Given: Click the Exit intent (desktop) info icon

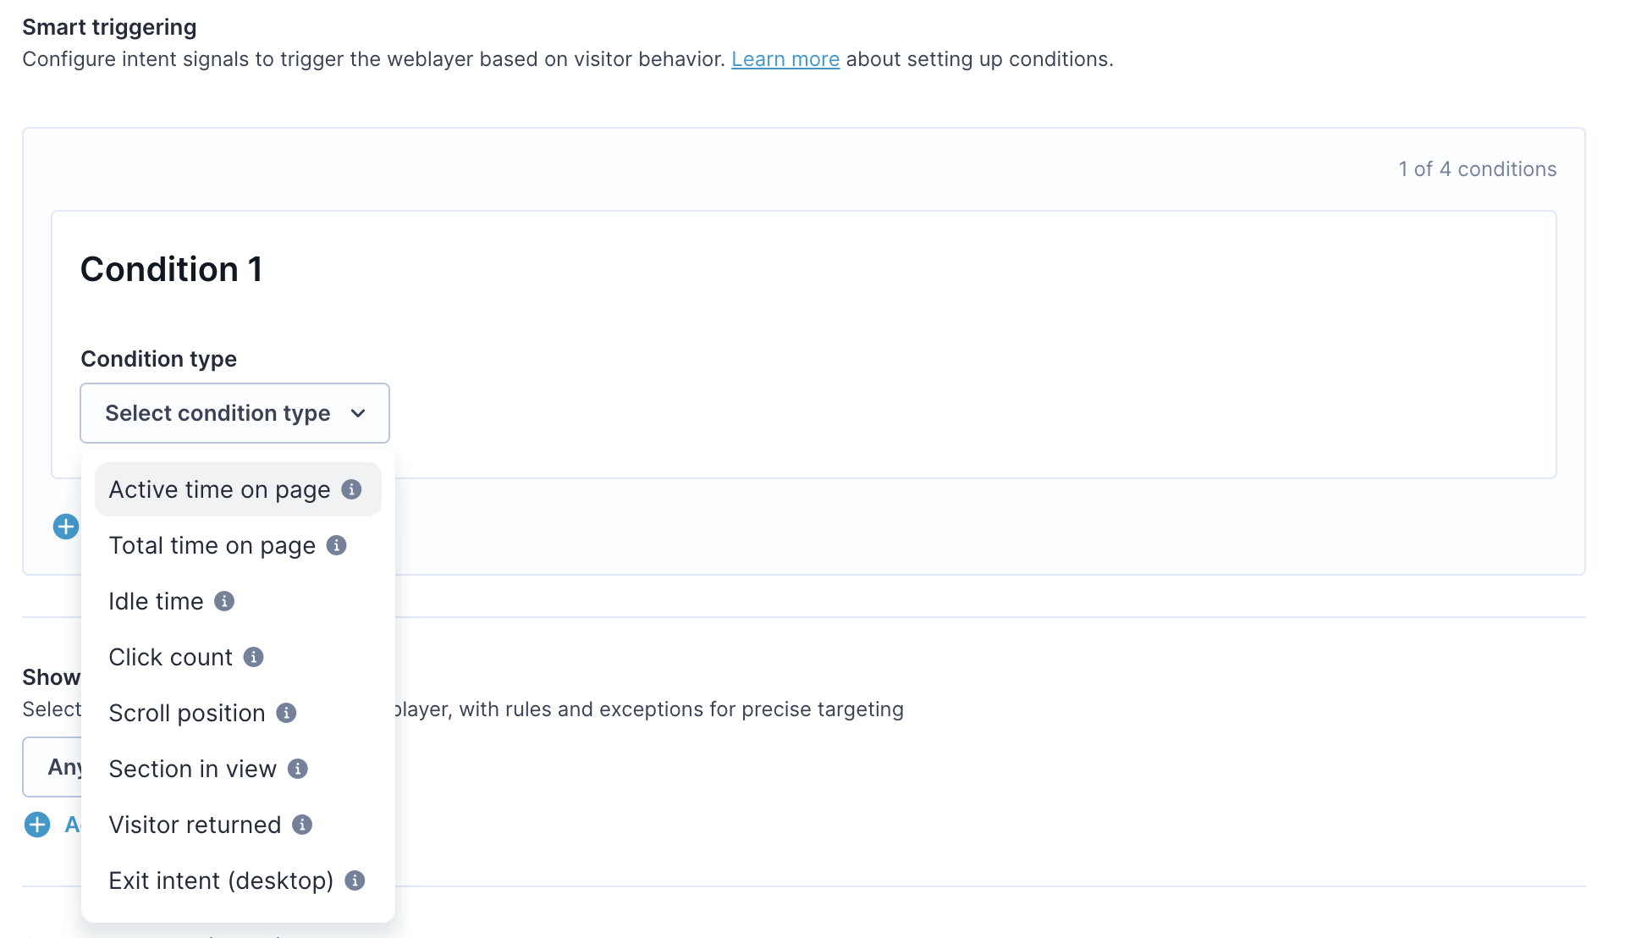Looking at the screenshot, I should point(355,880).
